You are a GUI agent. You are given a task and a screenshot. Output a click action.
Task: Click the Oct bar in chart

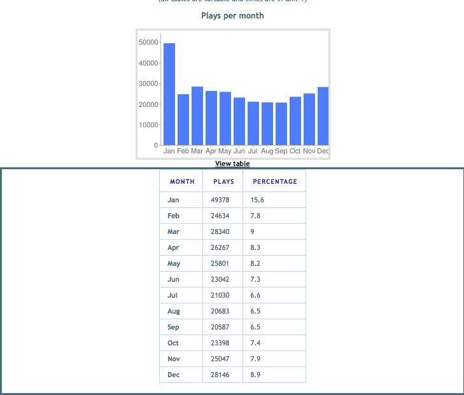(x=295, y=121)
